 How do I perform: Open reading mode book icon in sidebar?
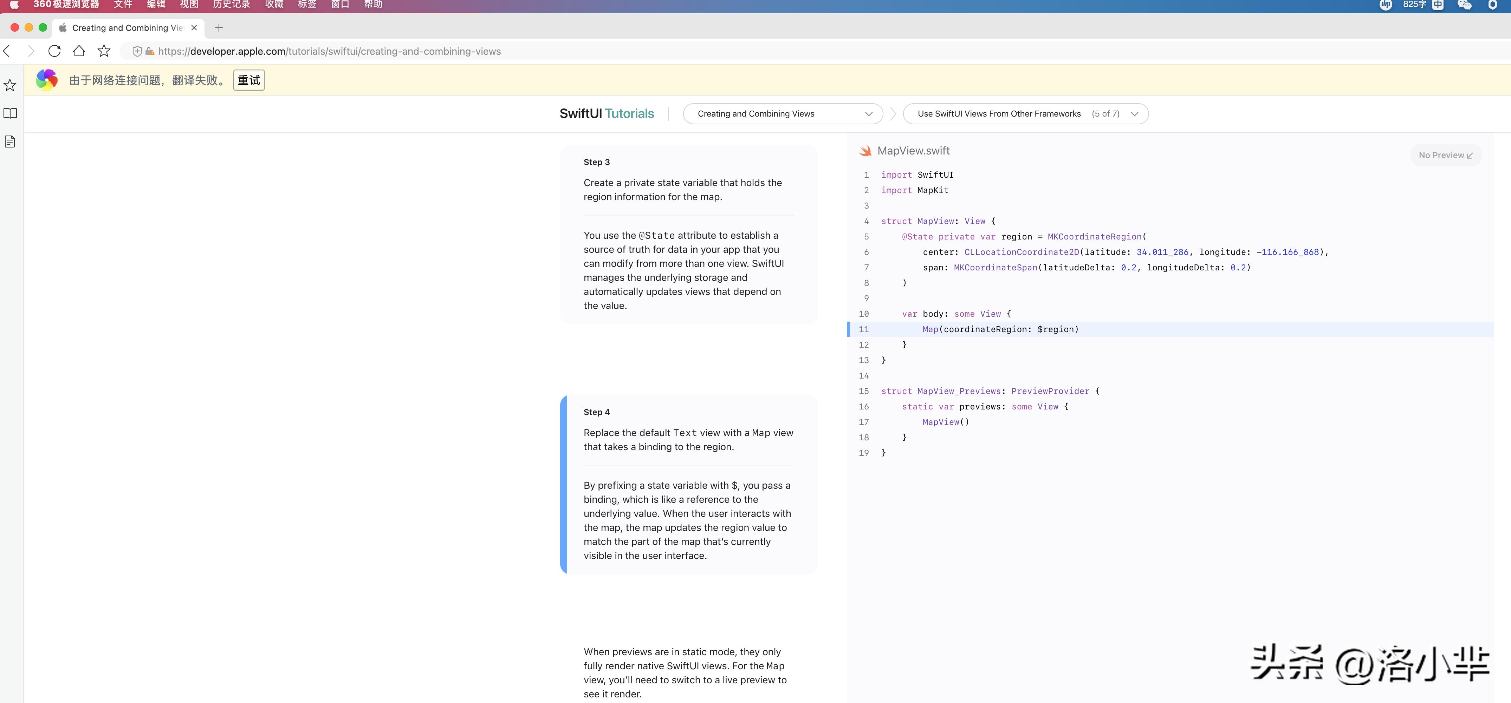pyautogui.click(x=10, y=113)
